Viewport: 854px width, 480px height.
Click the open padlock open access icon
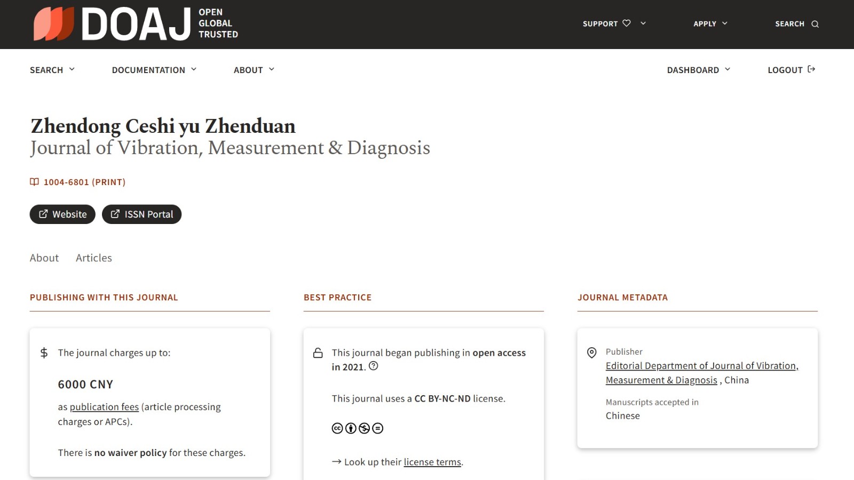(318, 353)
